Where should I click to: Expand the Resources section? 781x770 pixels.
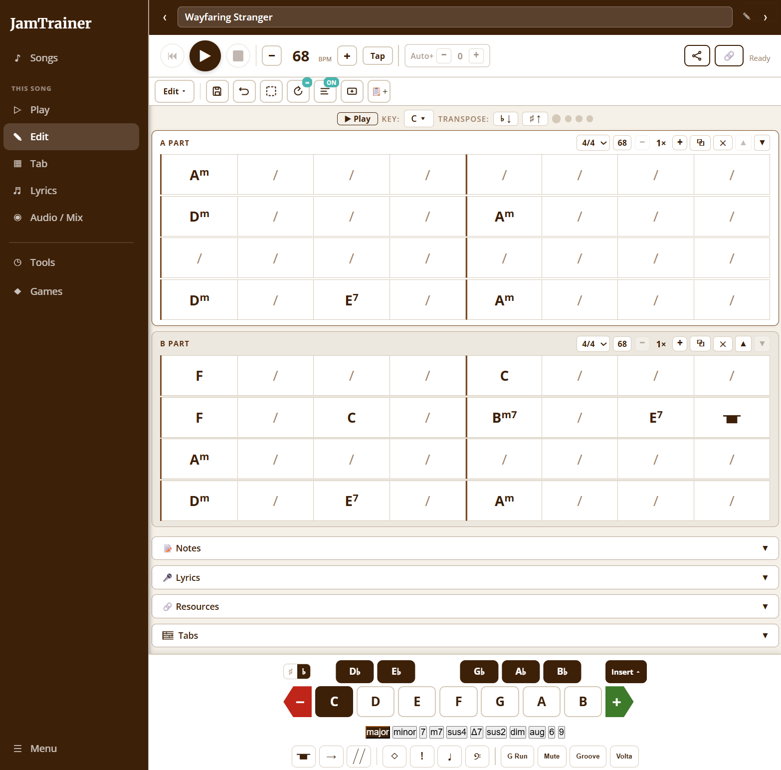coord(465,606)
